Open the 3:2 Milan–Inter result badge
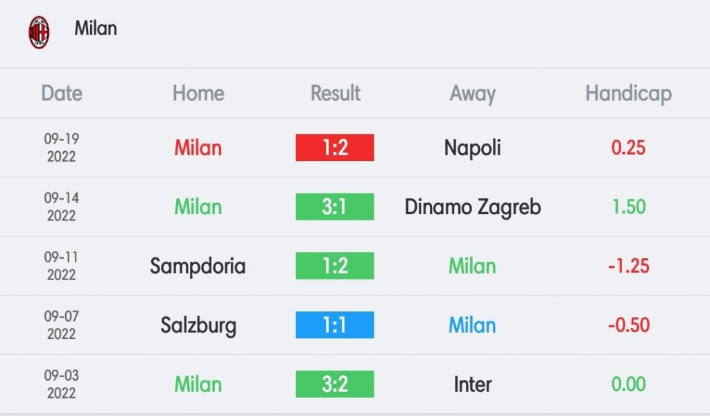Image resolution: width=710 pixels, height=416 pixels. 335,384
